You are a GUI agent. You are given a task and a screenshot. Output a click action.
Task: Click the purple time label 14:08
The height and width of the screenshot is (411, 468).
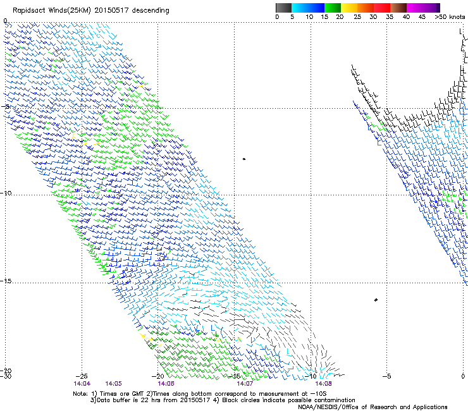tap(324, 384)
